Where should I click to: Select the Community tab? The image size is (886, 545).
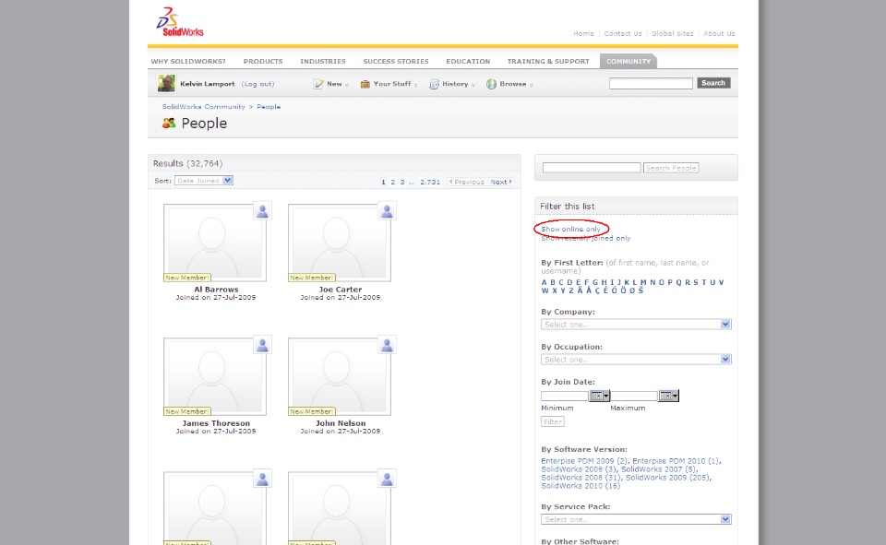tap(629, 61)
